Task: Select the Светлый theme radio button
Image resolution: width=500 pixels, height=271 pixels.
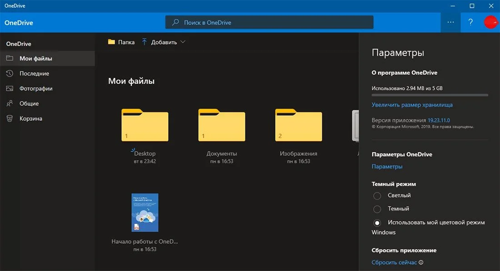Action: pyautogui.click(x=377, y=196)
